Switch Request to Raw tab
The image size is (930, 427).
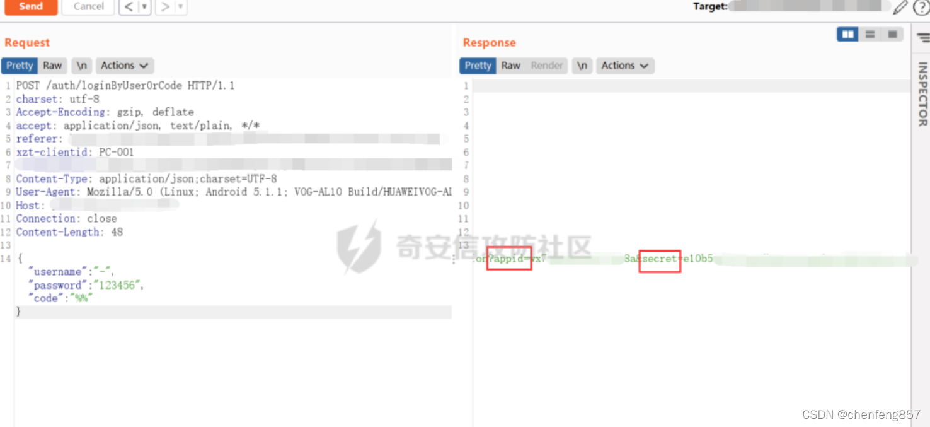pyautogui.click(x=53, y=66)
